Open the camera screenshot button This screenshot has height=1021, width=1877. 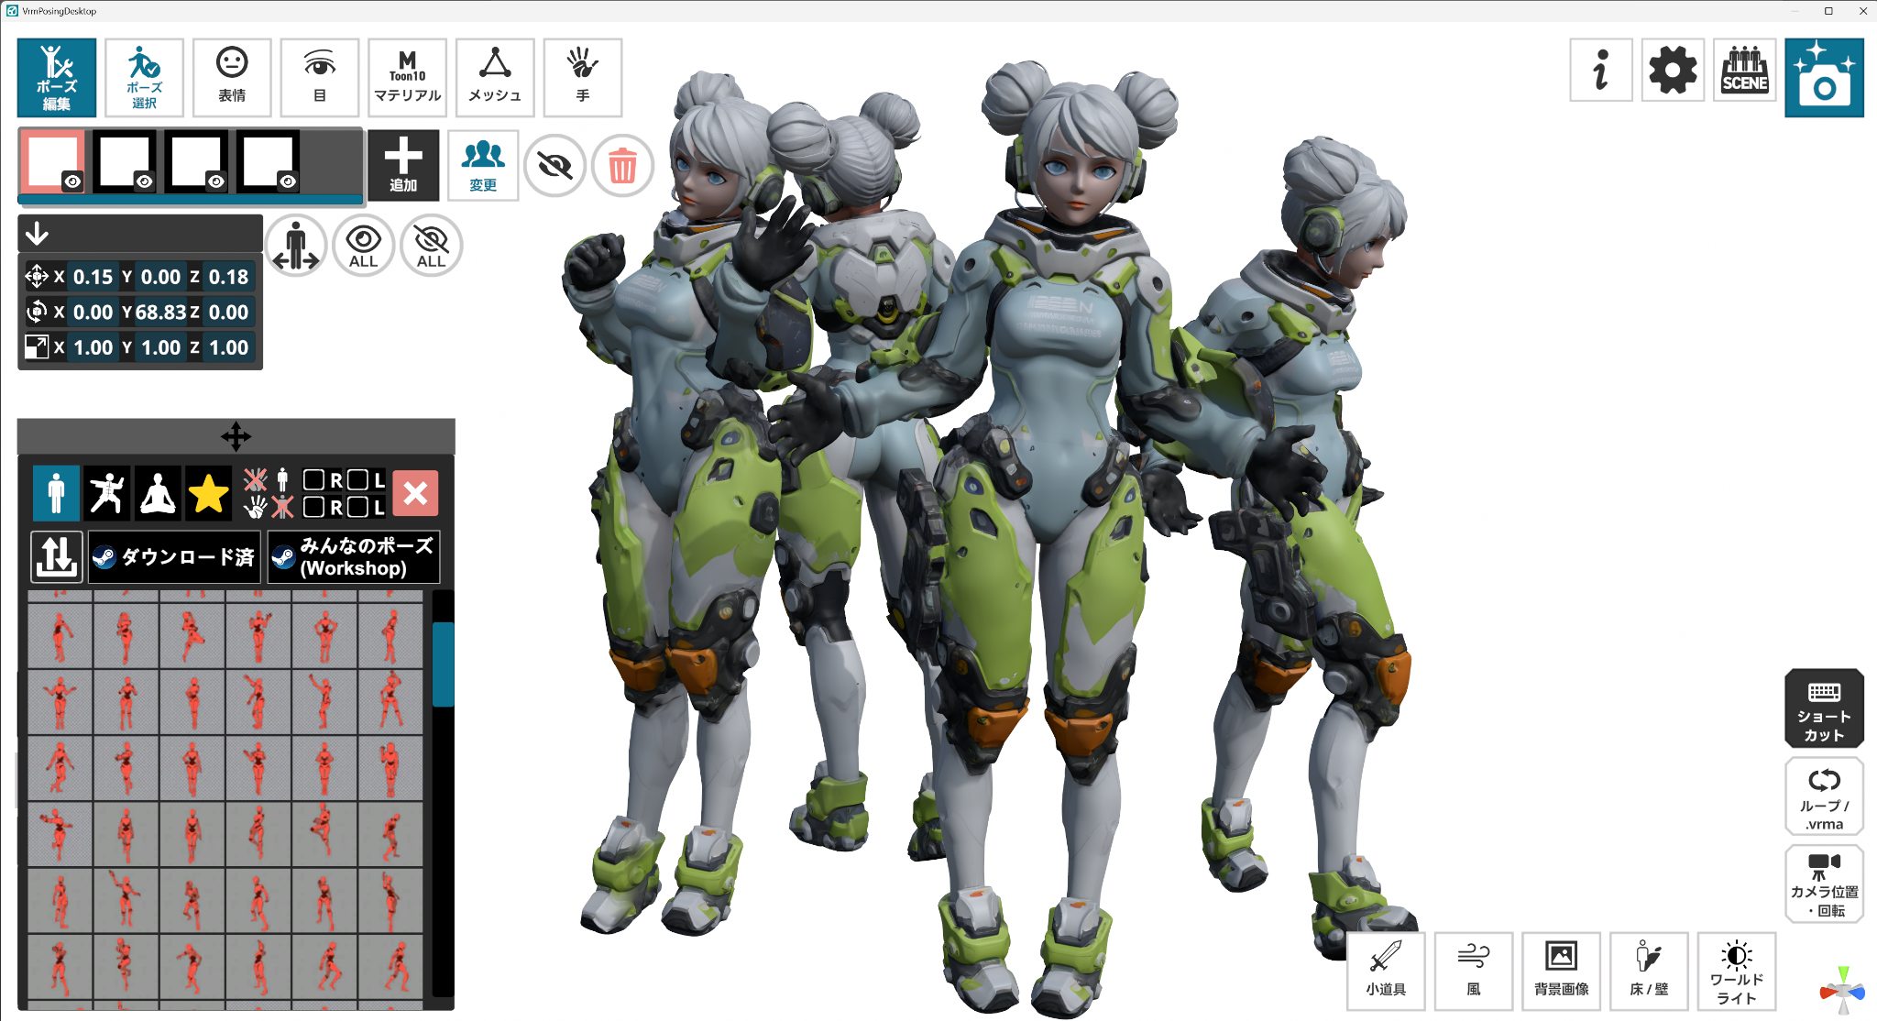point(1823,78)
